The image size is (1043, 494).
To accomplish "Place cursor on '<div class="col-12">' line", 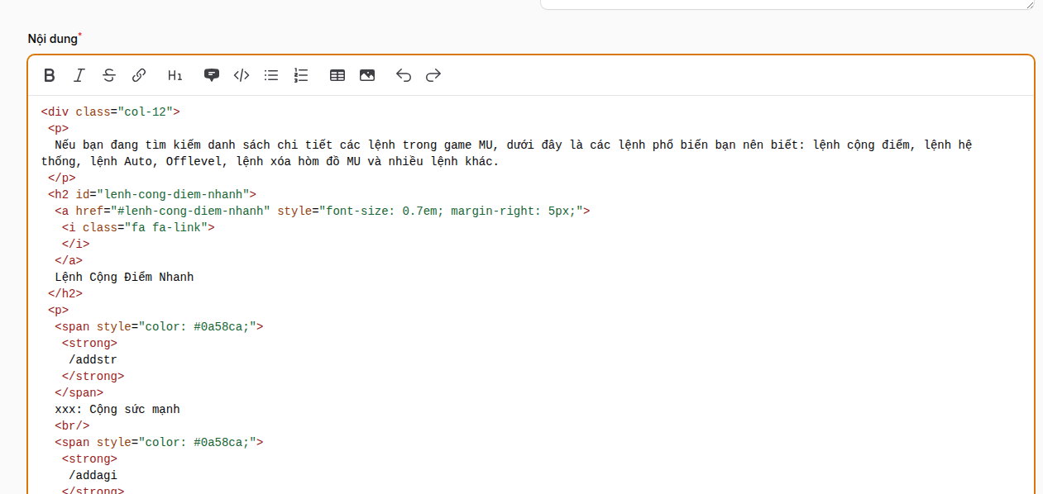I will [111, 112].
